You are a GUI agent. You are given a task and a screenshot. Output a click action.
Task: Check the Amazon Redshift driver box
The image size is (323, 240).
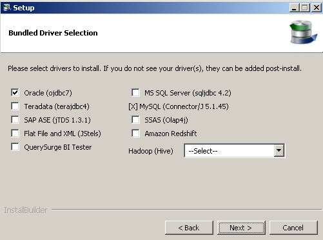point(135,134)
